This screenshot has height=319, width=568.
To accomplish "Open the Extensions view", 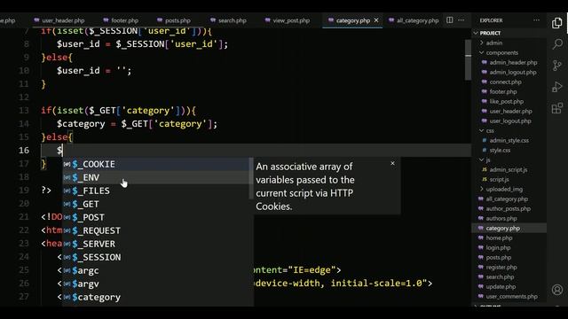I will point(557,108).
